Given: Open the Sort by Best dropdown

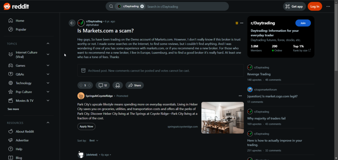Looking at the screenshot, I should click(94, 141).
